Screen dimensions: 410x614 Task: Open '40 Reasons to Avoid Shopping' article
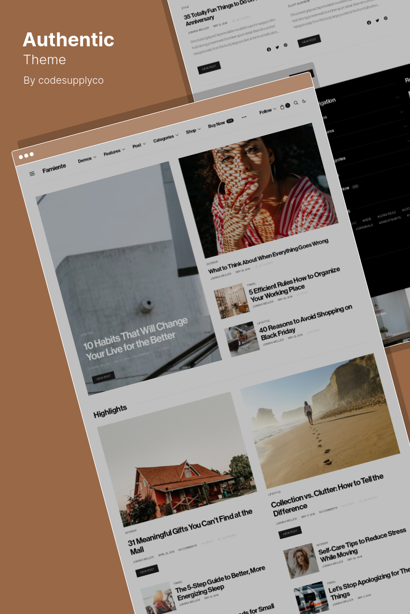click(x=306, y=321)
